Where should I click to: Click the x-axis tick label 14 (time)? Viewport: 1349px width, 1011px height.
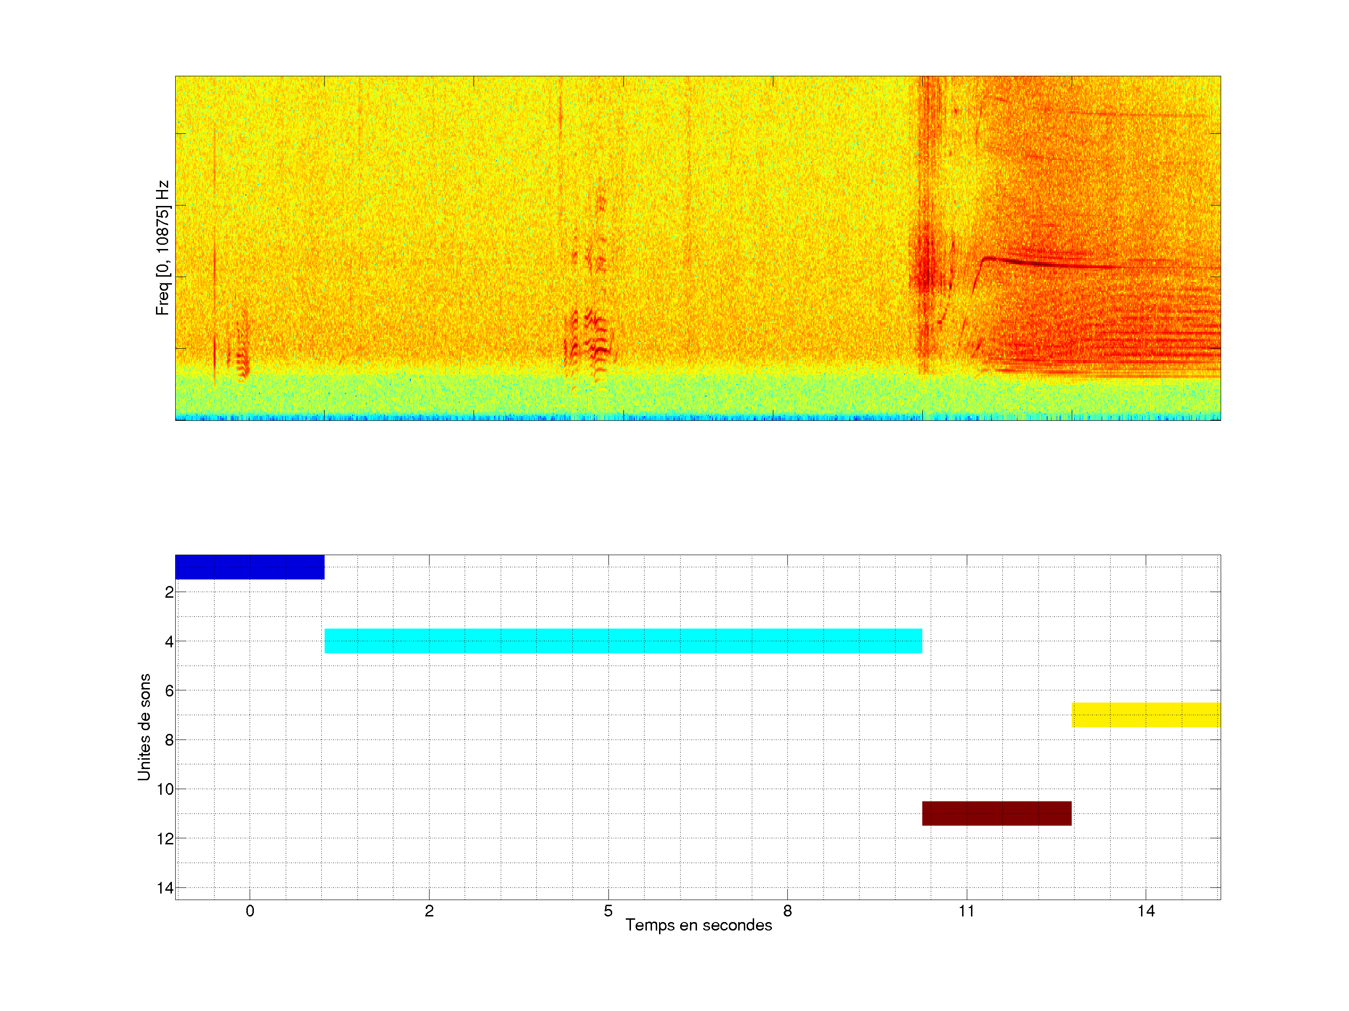tap(1146, 911)
